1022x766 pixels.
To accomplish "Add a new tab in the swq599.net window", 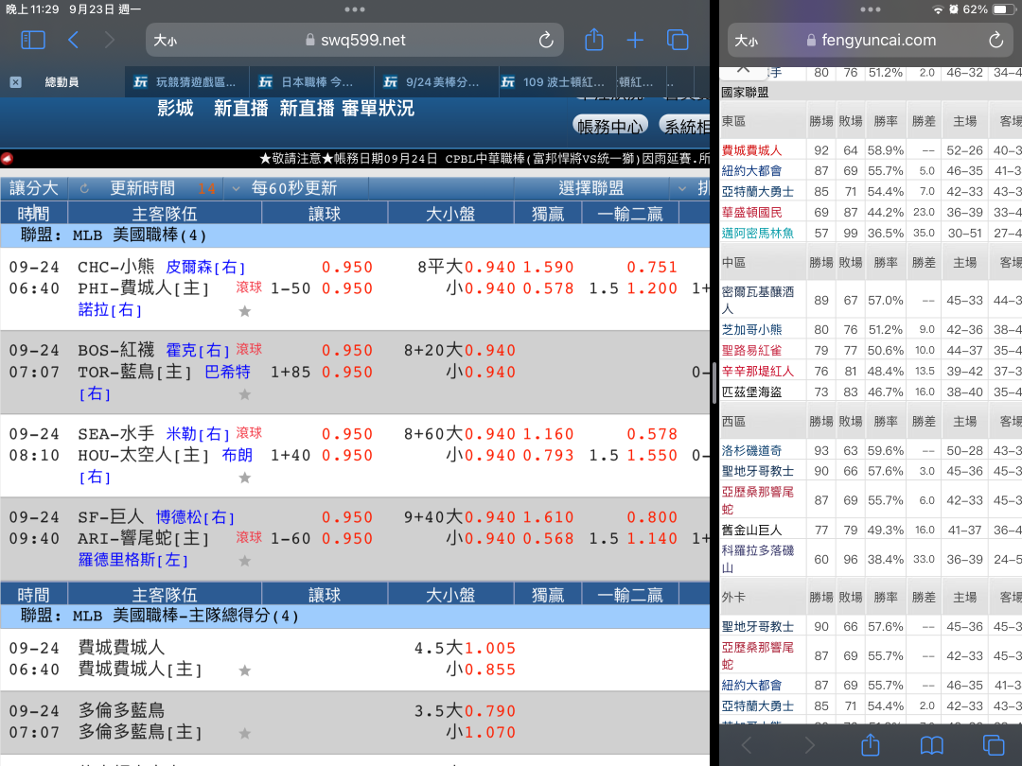I will tap(635, 40).
